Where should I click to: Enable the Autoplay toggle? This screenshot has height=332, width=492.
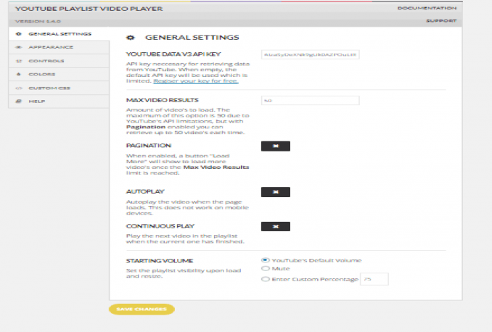pyautogui.click(x=276, y=192)
